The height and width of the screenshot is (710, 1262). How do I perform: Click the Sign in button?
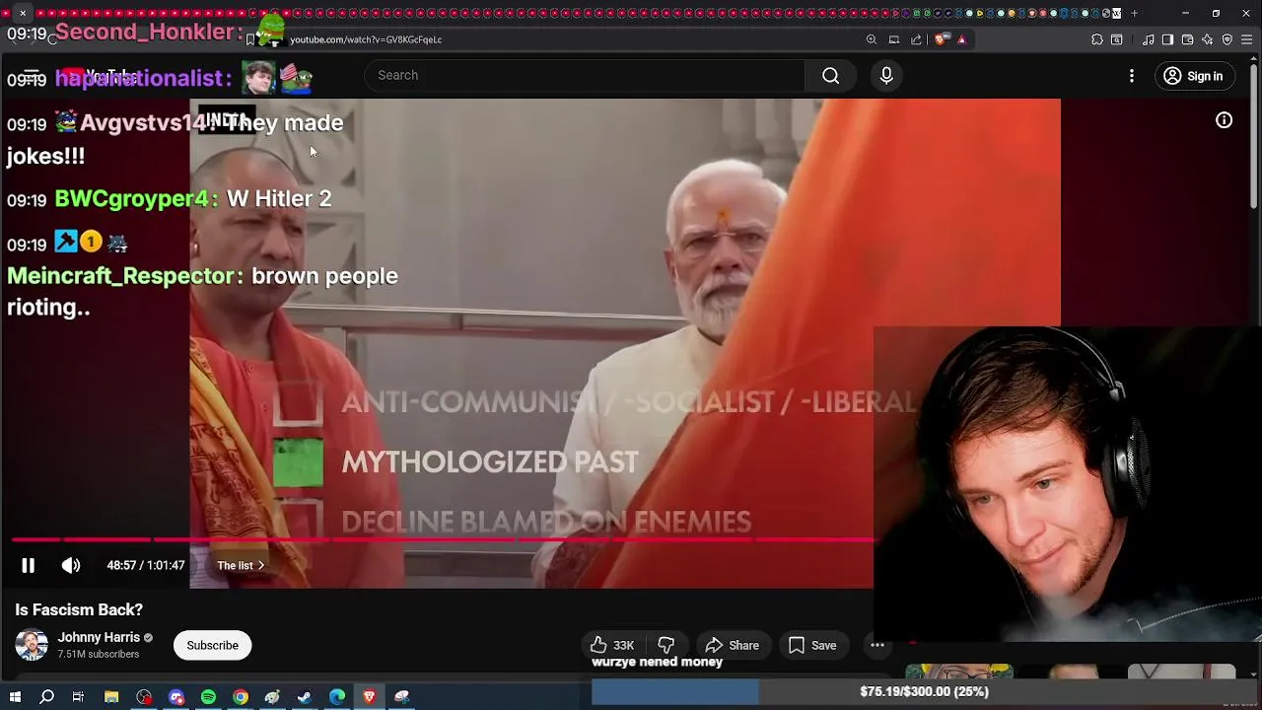click(x=1193, y=76)
